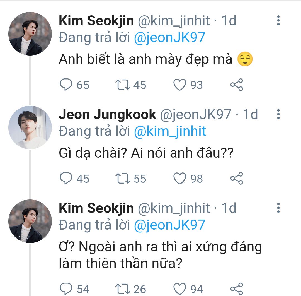The image size is (301, 296).
Task: Open Jeon Jungkook's profile picture
Action: pos(30,127)
